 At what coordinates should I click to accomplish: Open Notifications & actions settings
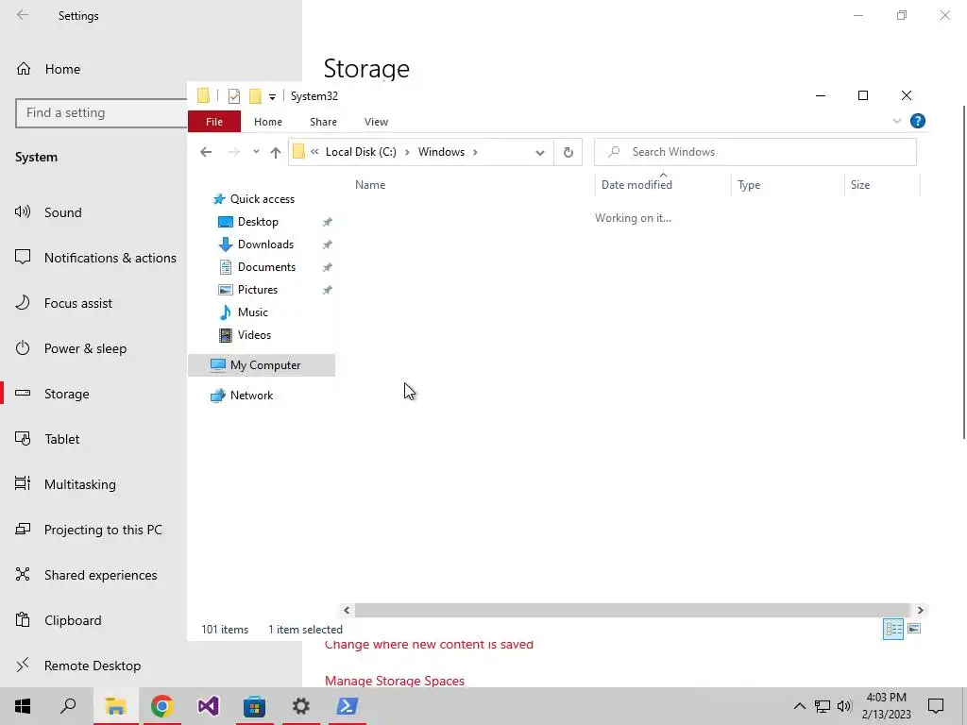coord(110,258)
